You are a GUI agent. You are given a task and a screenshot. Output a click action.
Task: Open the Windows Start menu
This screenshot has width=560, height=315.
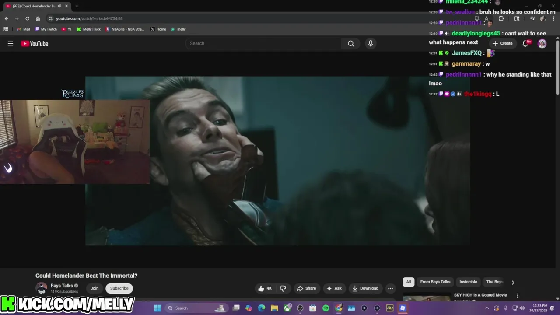(x=157, y=308)
